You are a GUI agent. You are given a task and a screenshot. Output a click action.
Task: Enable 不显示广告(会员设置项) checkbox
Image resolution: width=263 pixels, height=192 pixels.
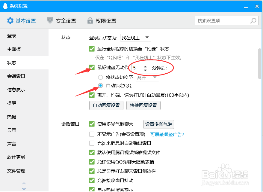coord(92,134)
